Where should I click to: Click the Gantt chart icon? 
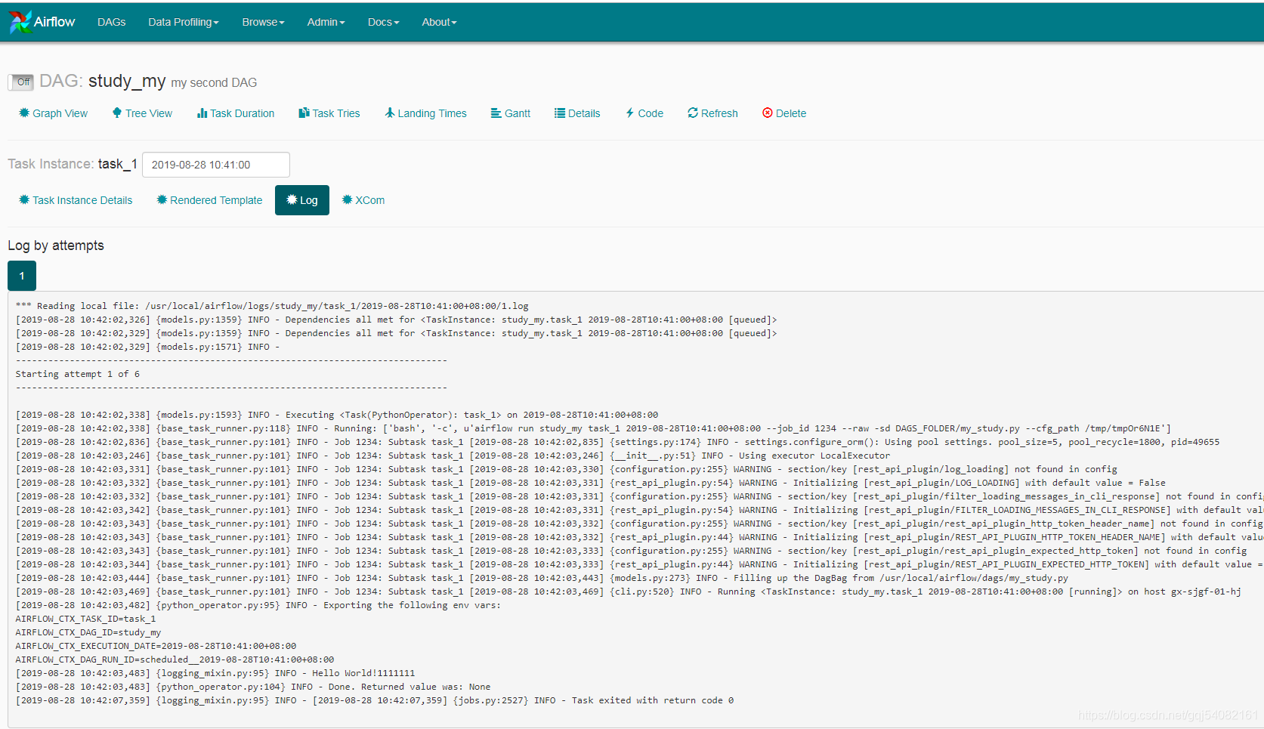click(496, 113)
